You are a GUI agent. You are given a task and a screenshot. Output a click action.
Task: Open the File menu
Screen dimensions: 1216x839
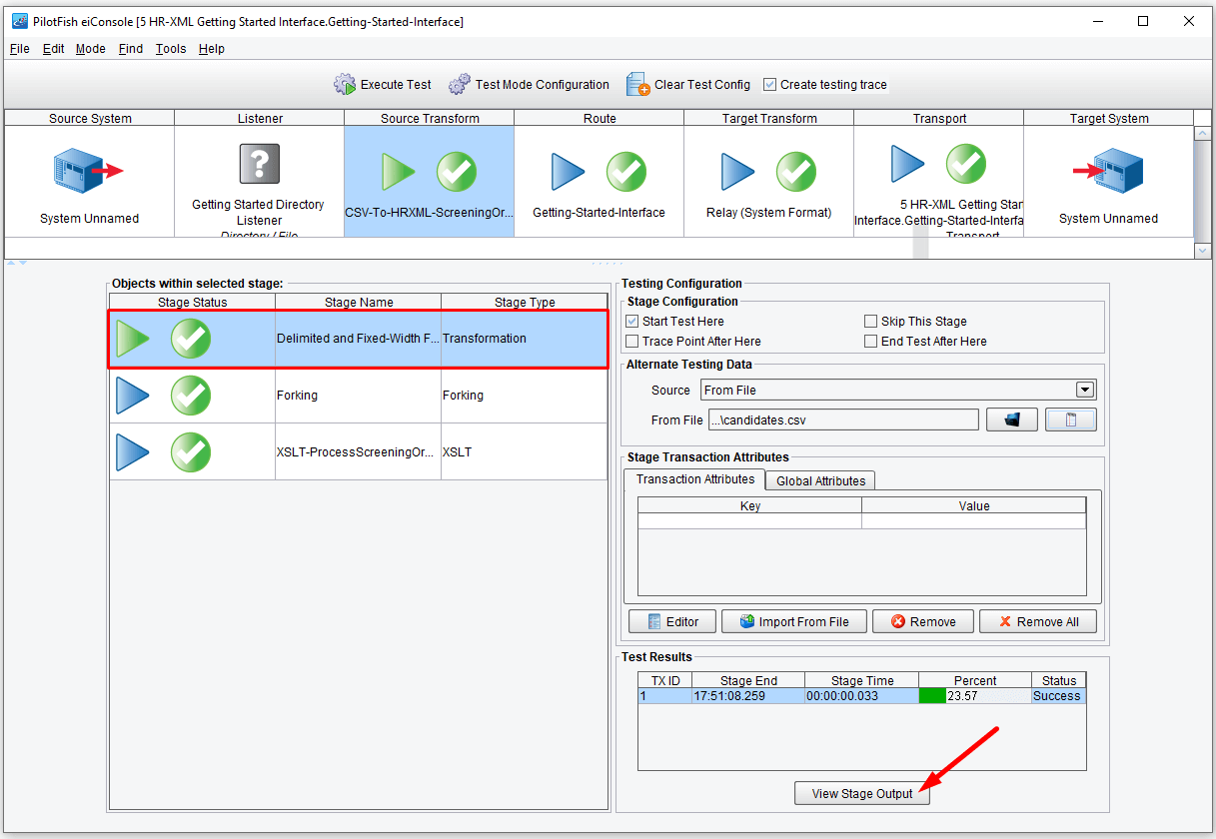[20, 49]
